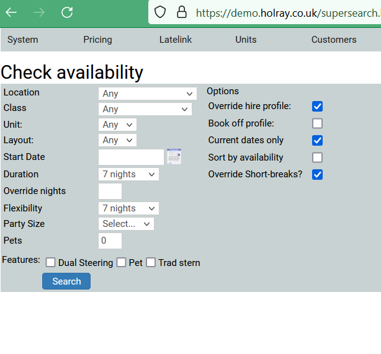Viewport: 381px width, 354px height.
Task: Open the Customers menu
Action: 333,40
